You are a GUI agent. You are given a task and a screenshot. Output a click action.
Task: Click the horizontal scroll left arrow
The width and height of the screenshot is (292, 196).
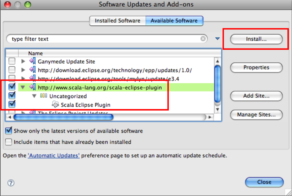(x=9, y=117)
